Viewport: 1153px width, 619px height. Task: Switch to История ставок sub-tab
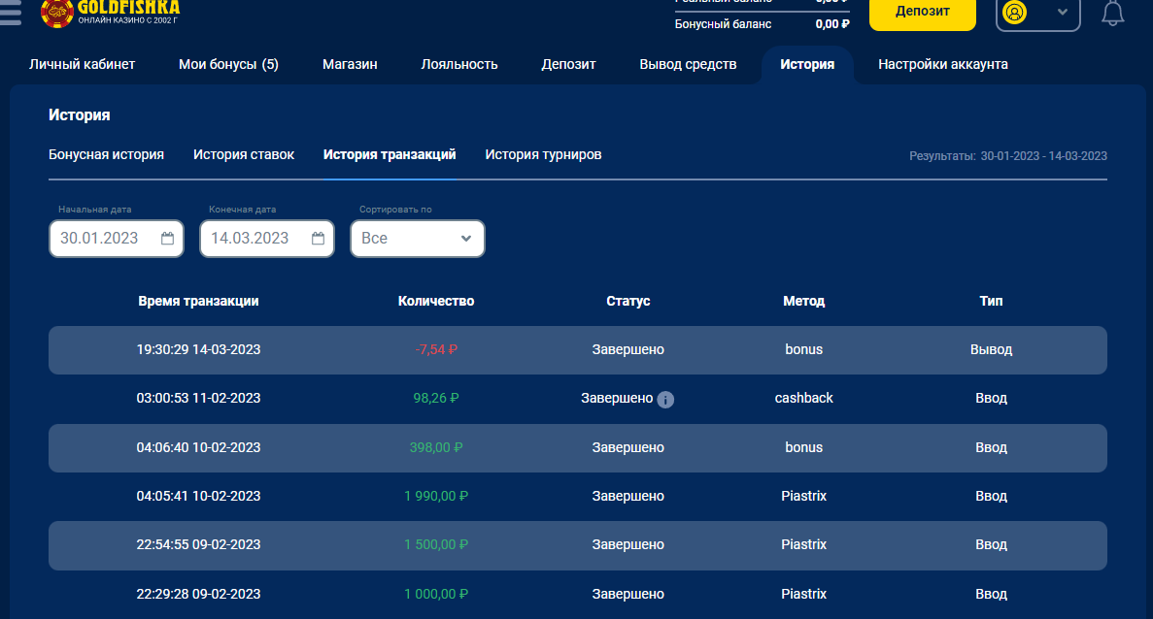[244, 155]
